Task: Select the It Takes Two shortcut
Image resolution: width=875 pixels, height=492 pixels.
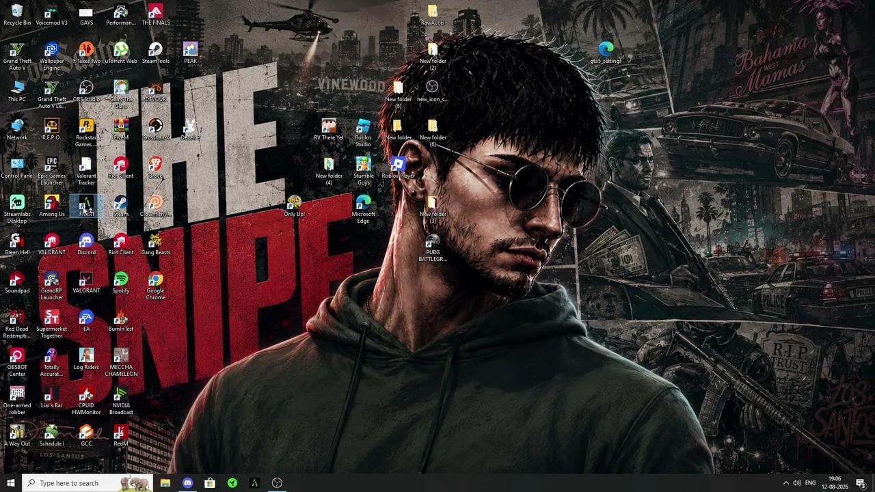Action: (86, 53)
